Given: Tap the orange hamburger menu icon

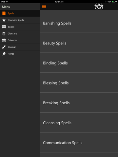Looking at the screenshot, I should pyautogui.click(x=44, y=7).
